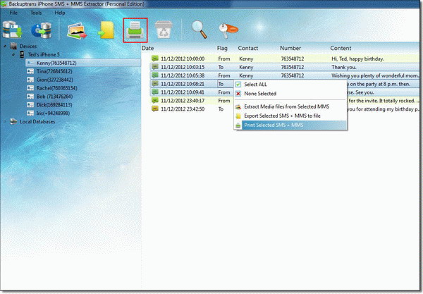Click the date 11/12/2012 10:08:21

coord(183,84)
